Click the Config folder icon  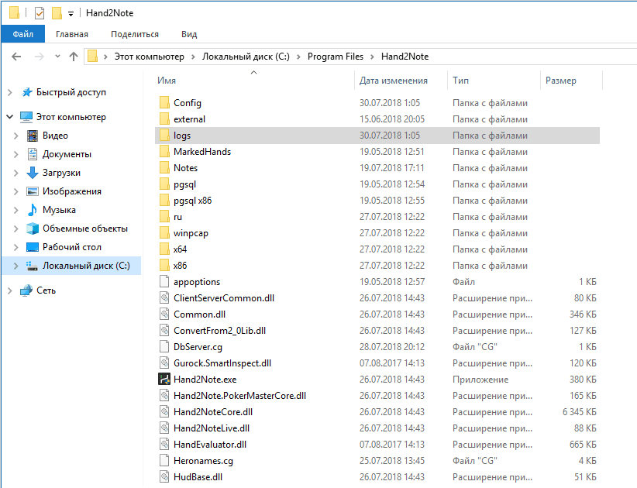(164, 103)
